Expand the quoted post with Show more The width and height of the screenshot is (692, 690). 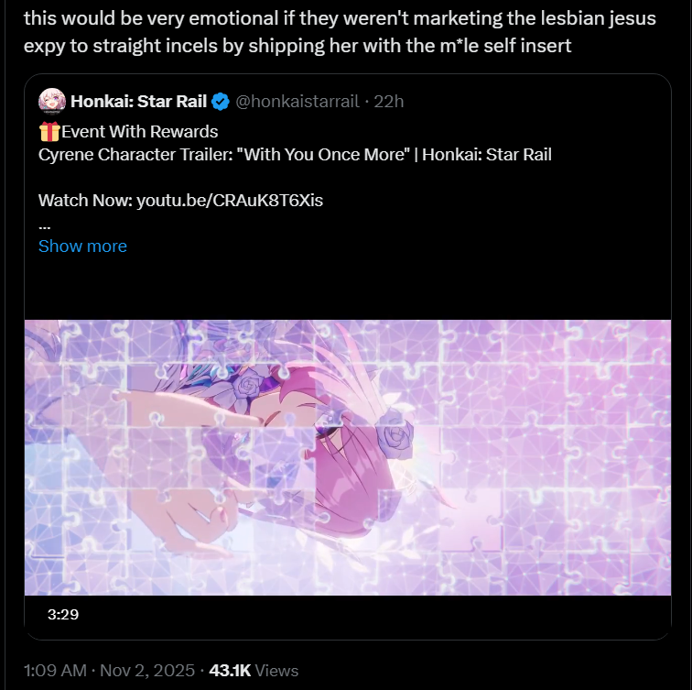tap(82, 246)
